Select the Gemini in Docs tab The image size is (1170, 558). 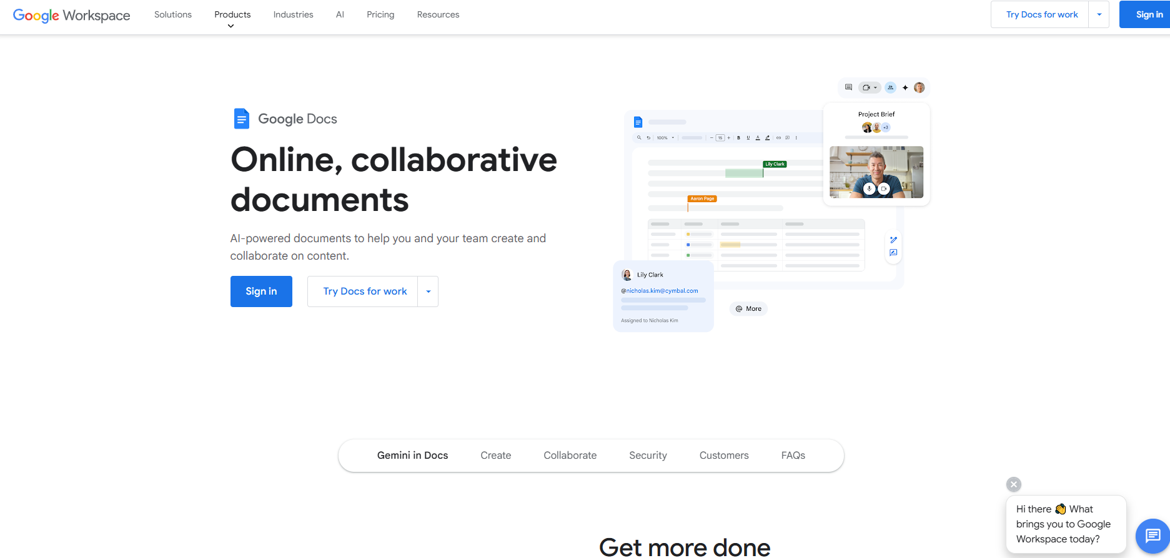tap(412, 456)
